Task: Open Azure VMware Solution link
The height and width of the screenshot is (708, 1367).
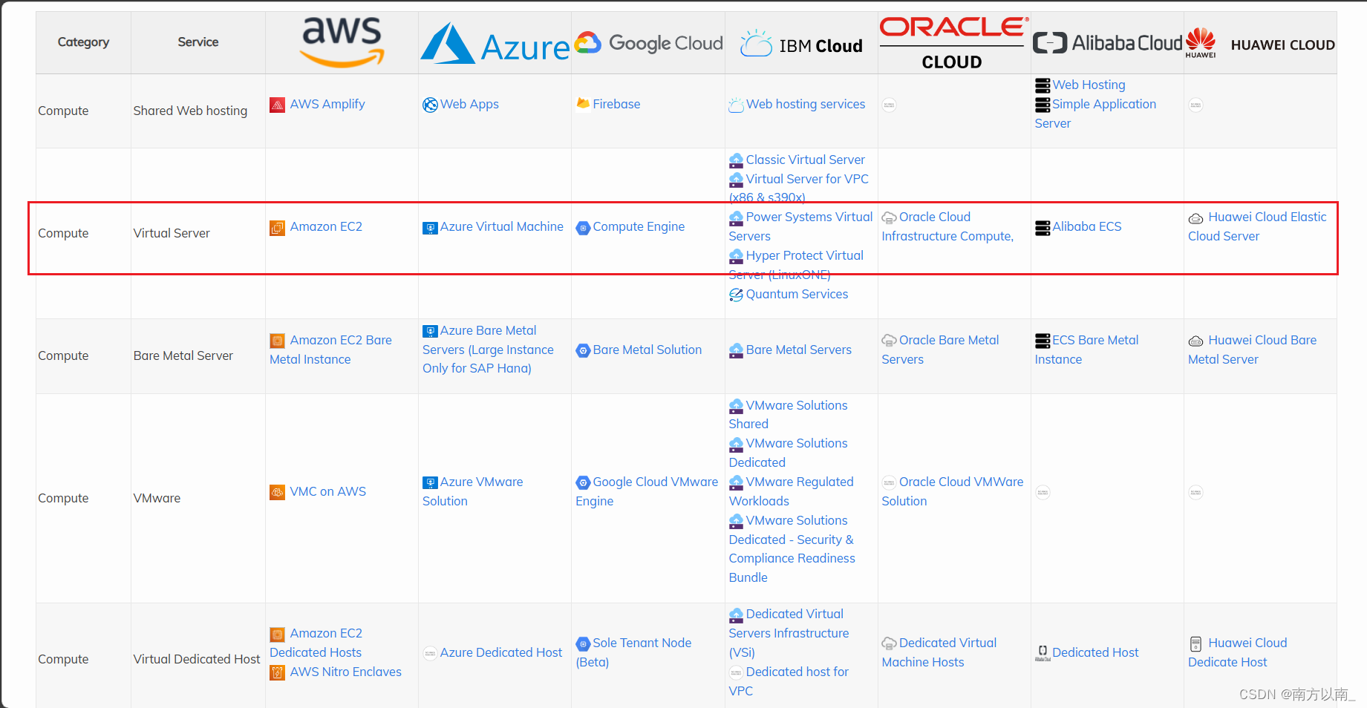Action: point(473,491)
